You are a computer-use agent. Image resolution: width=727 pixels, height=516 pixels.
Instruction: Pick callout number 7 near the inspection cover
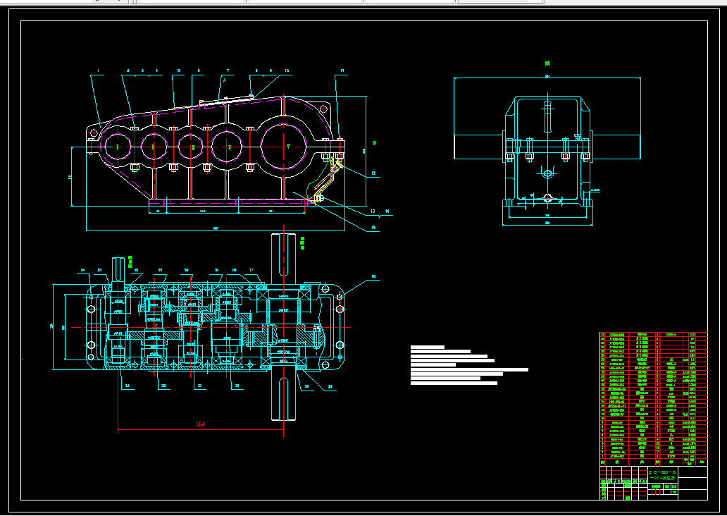[228, 71]
